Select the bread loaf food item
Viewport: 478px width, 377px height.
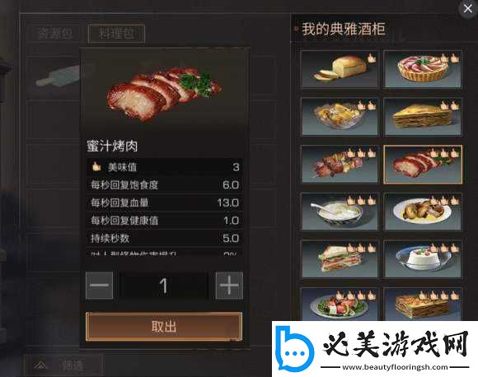point(340,70)
